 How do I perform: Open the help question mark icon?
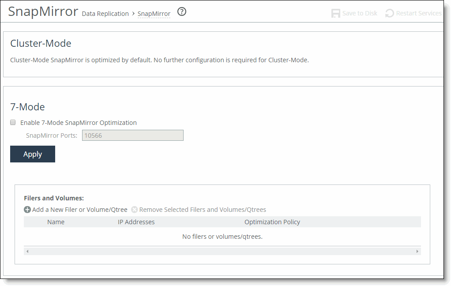pyautogui.click(x=181, y=12)
